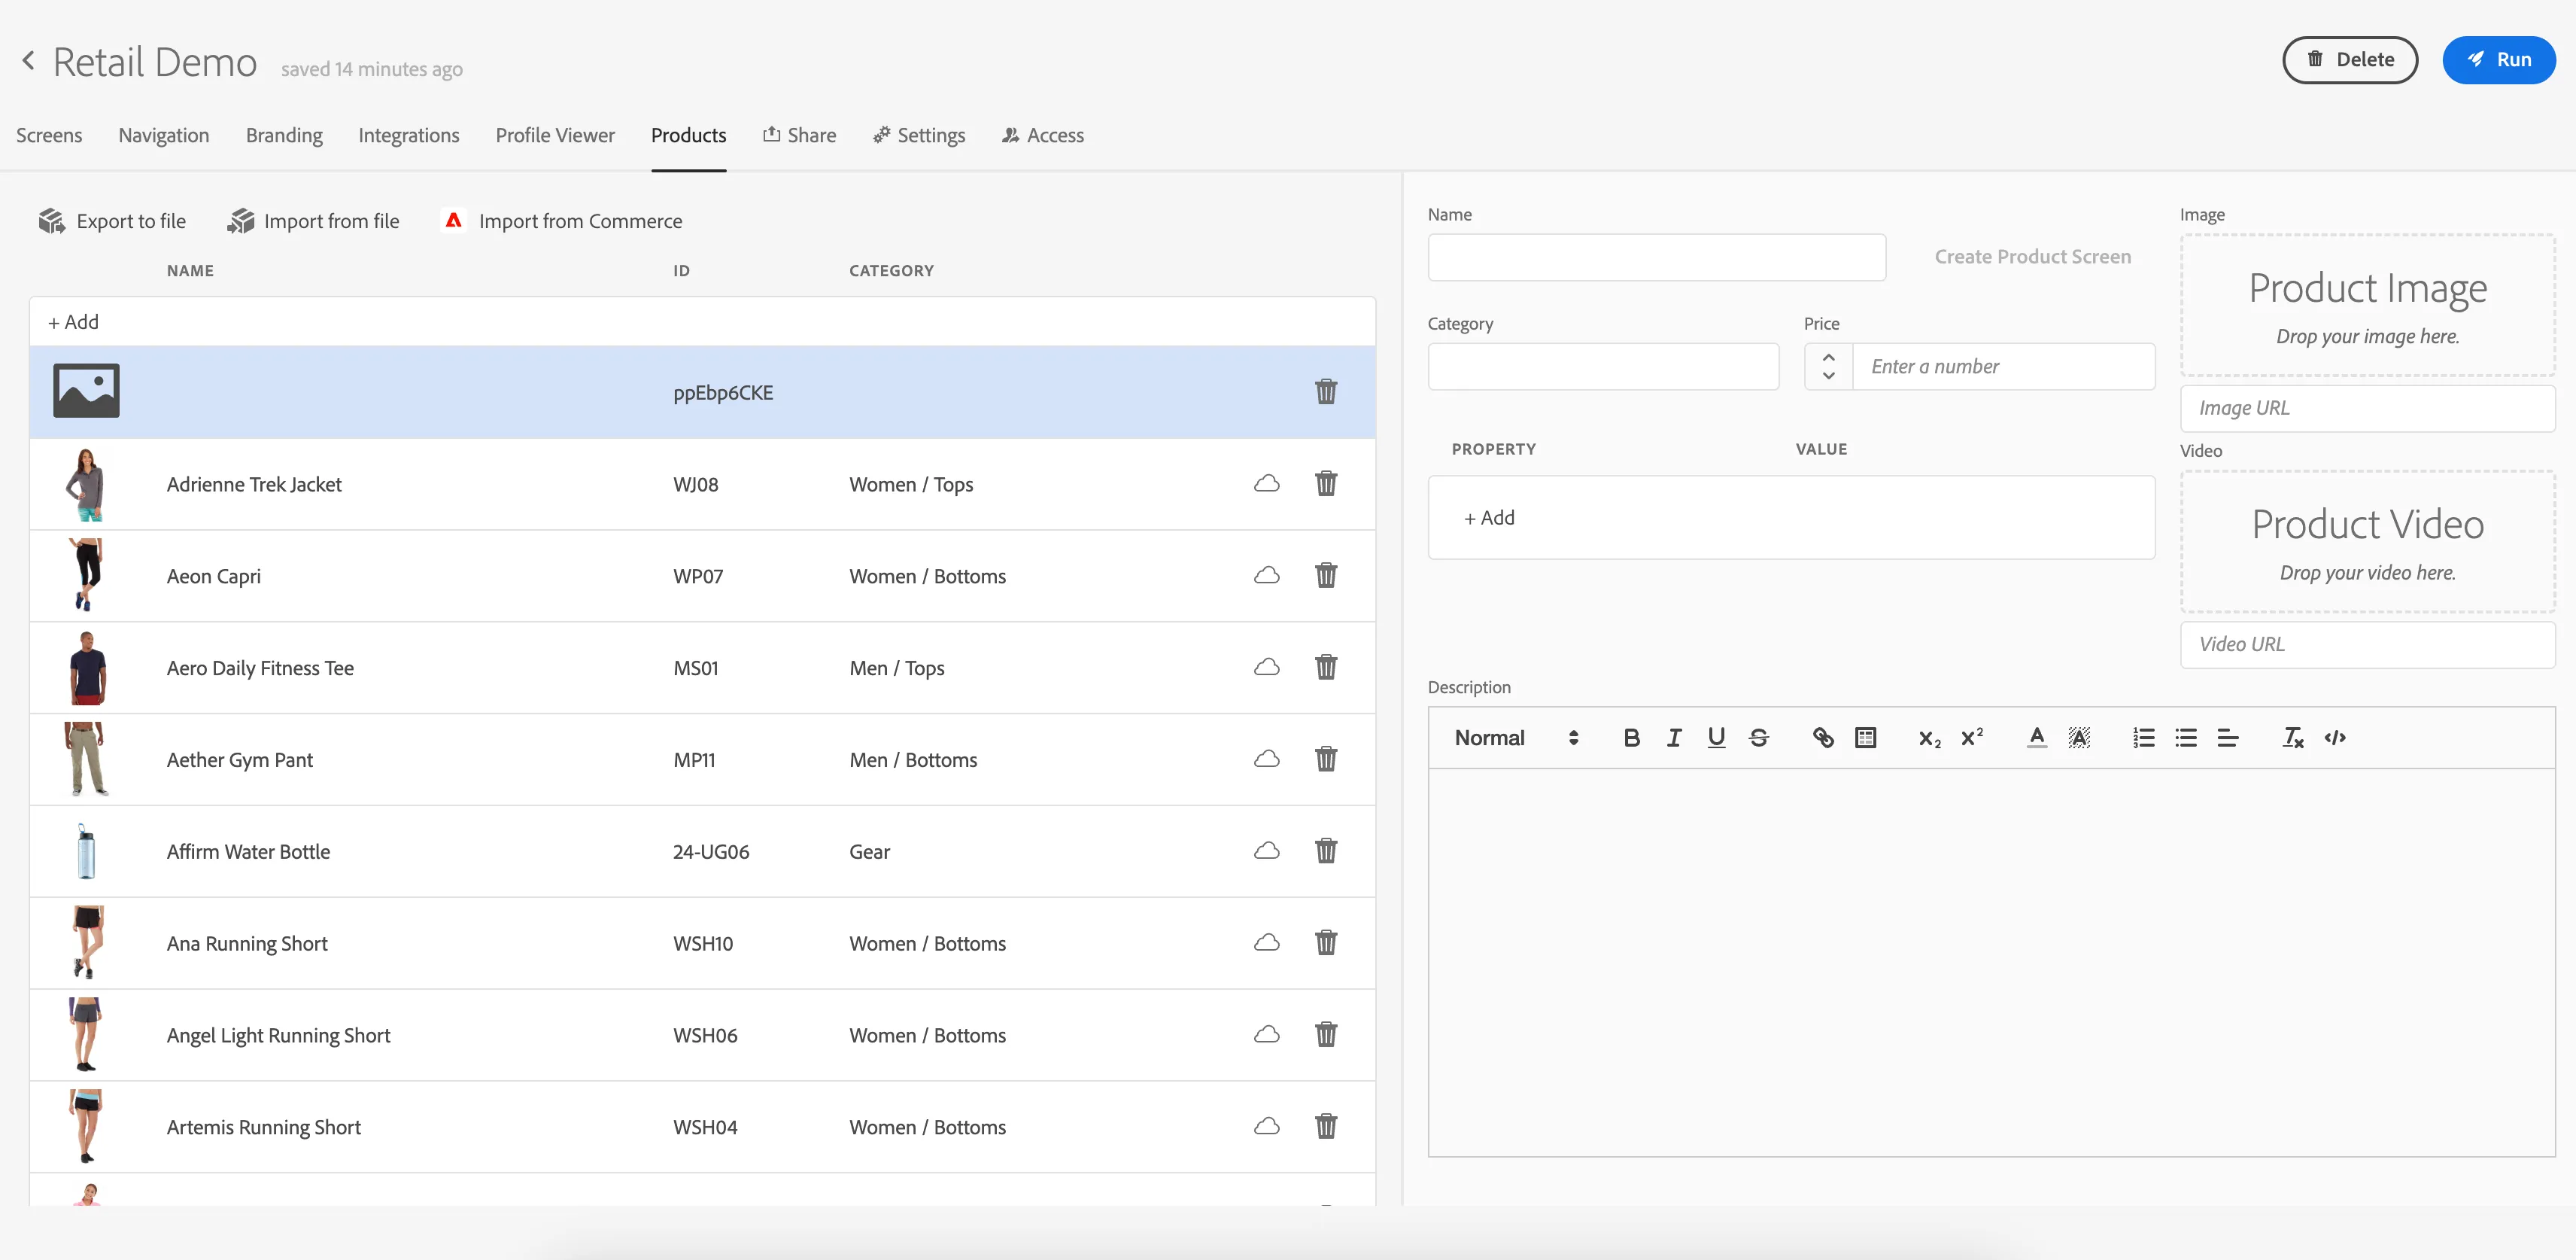Click the product Name input field

point(1656,257)
